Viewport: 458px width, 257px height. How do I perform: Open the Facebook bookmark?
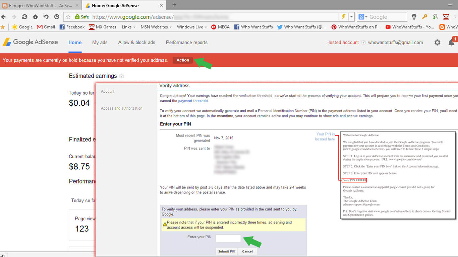tap(72, 27)
